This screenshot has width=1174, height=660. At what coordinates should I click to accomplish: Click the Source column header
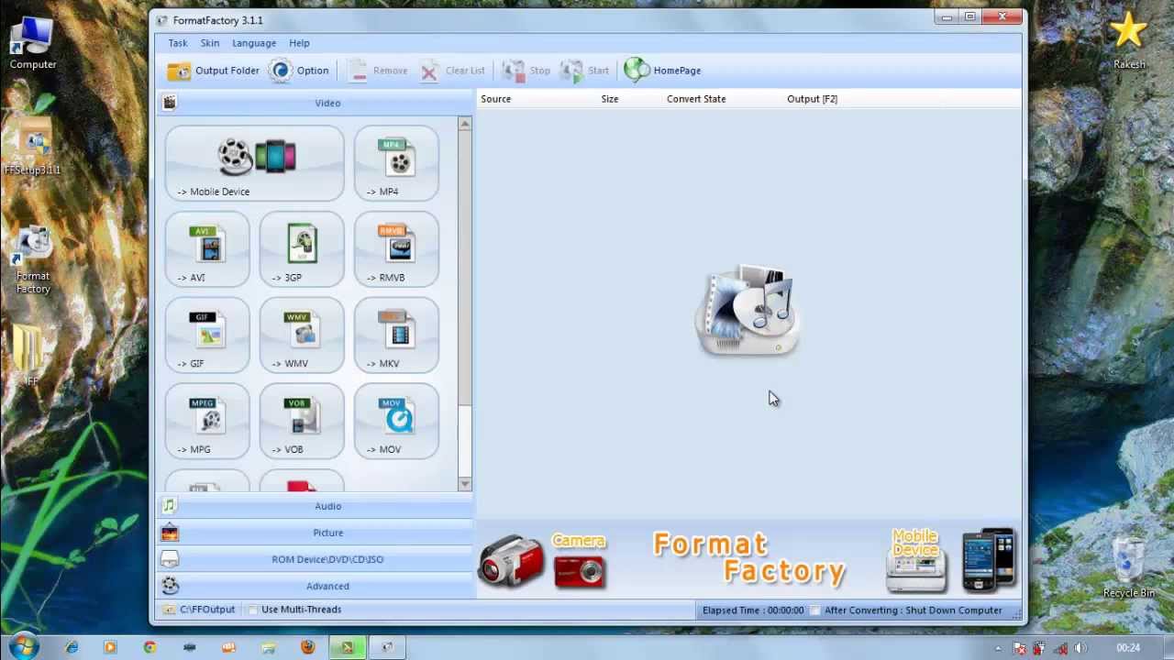pos(496,99)
